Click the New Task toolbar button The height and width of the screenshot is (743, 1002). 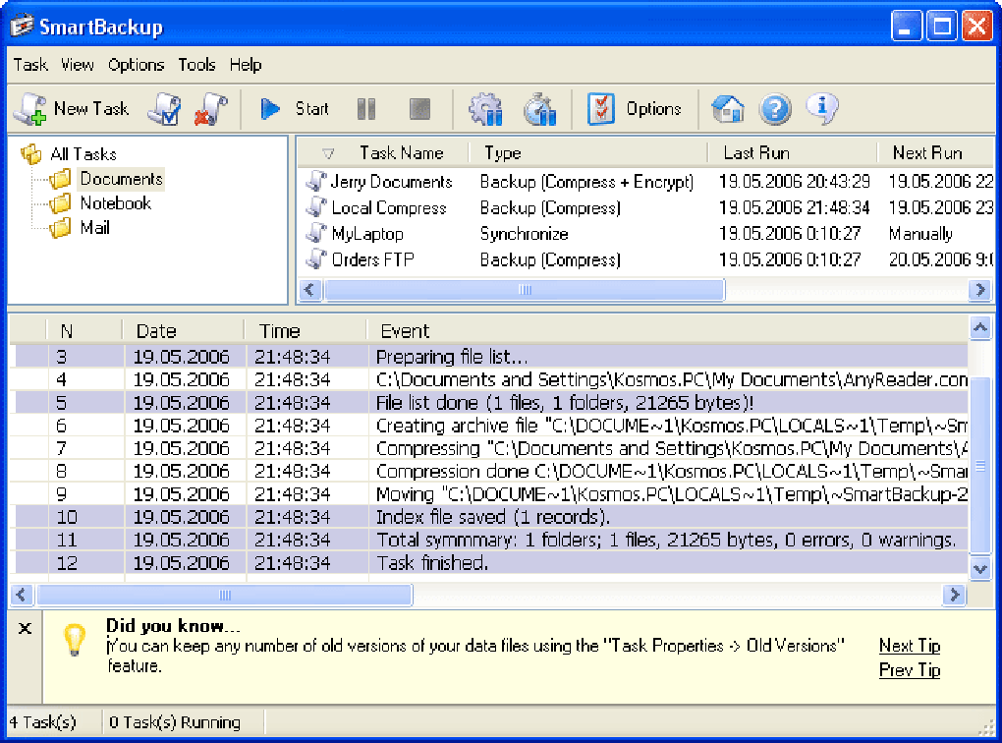click(72, 109)
